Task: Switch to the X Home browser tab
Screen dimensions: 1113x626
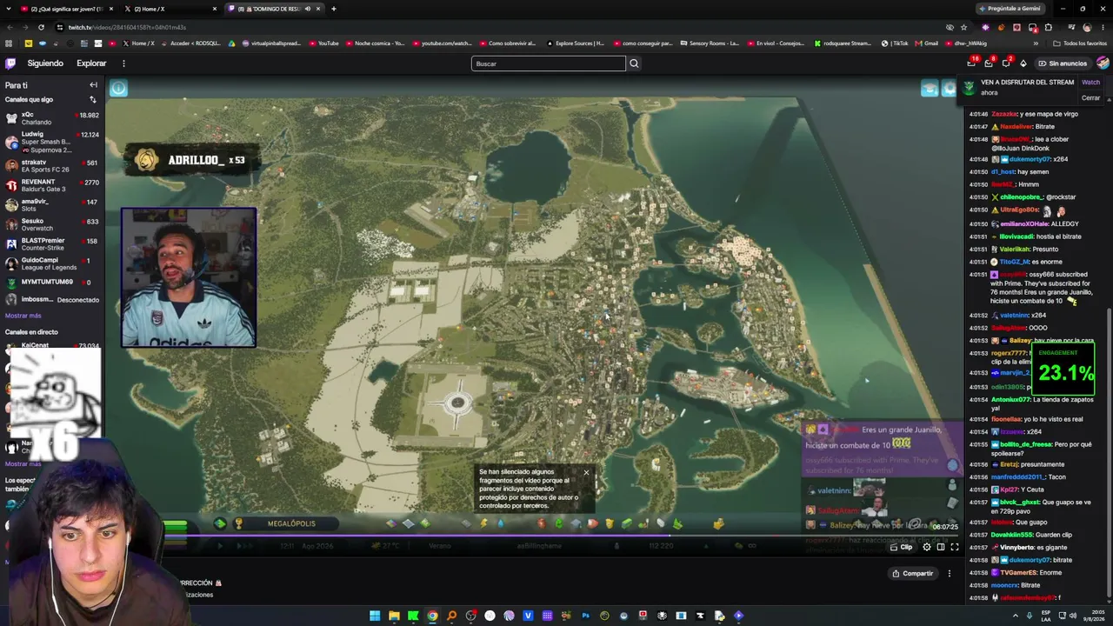Action: point(172,9)
